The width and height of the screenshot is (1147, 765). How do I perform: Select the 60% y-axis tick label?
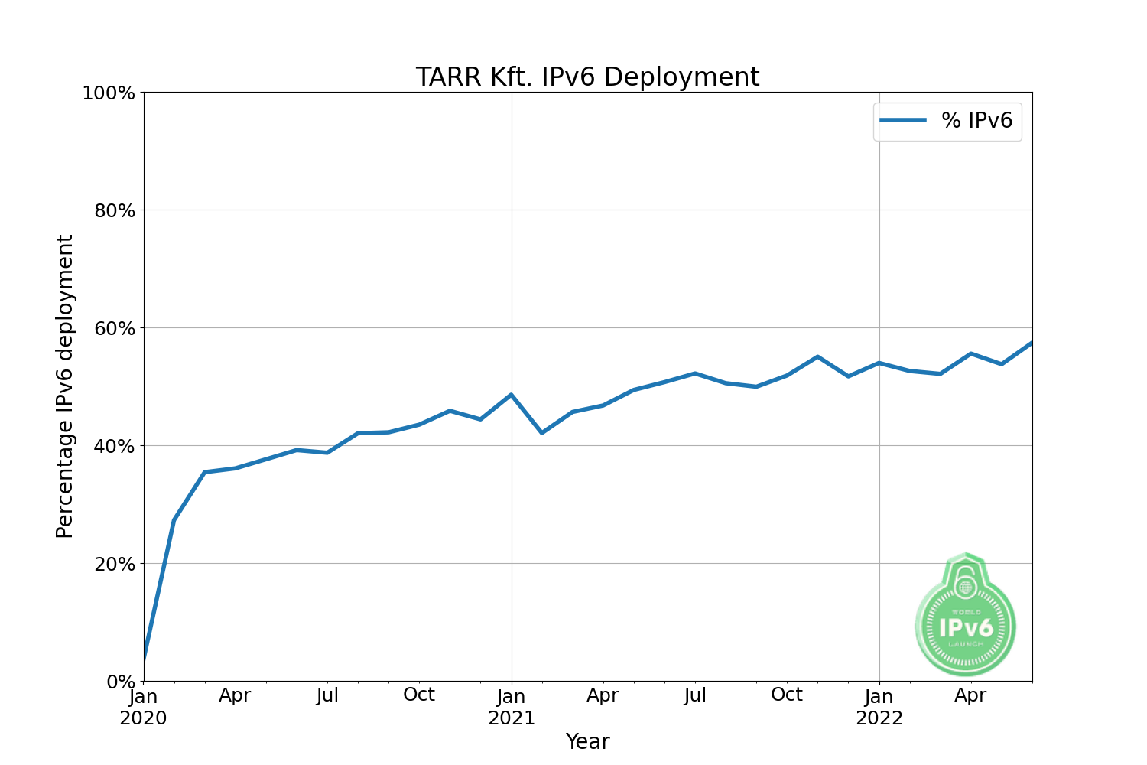(114, 329)
